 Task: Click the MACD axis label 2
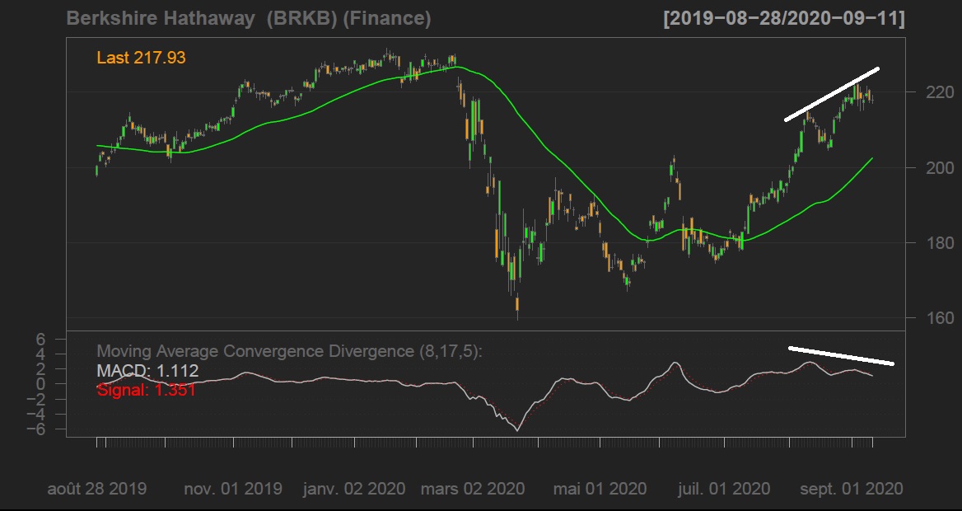click(41, 369)
